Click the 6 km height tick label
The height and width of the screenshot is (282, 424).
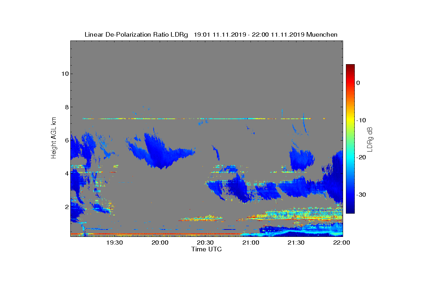66,140
